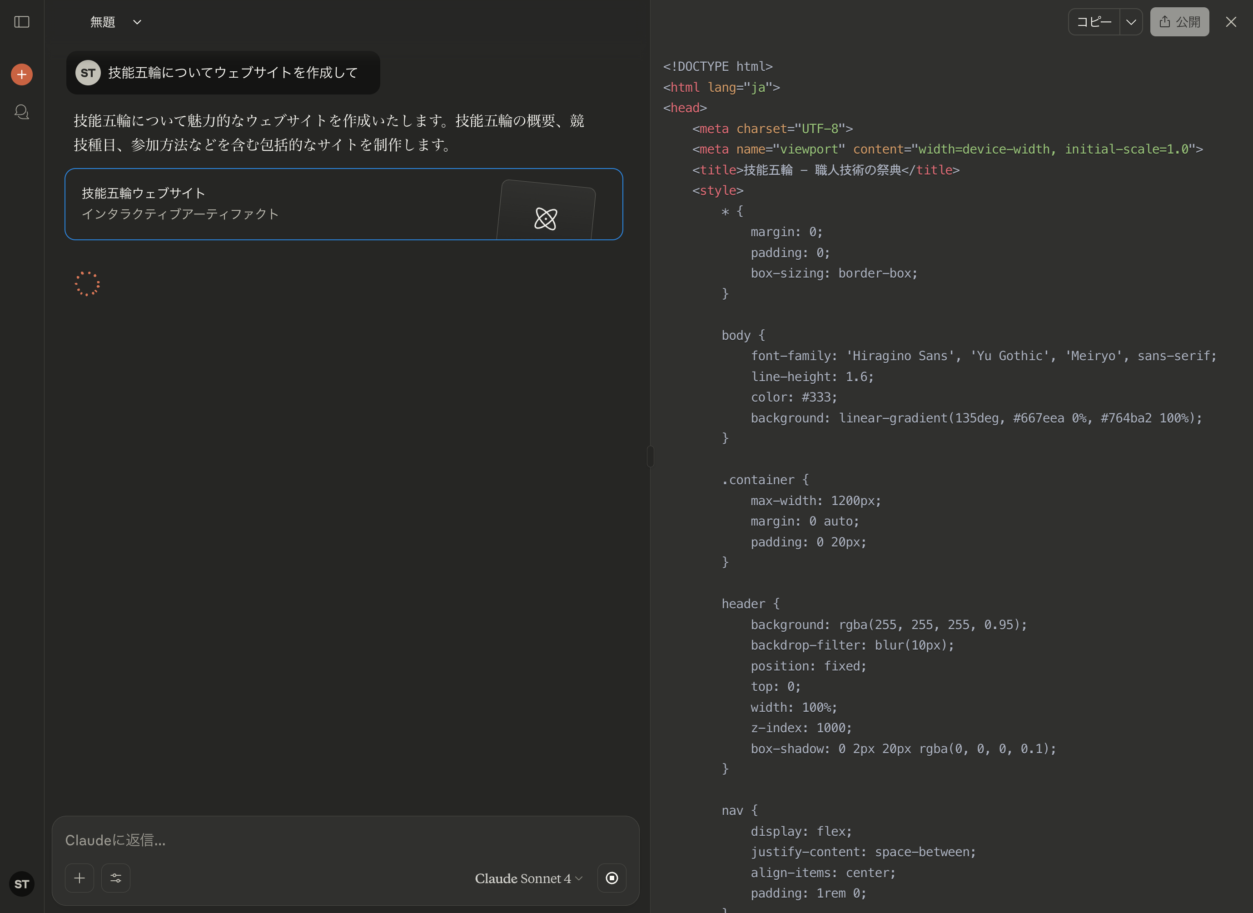Open the search and tools settings icon

click(116, 878)
